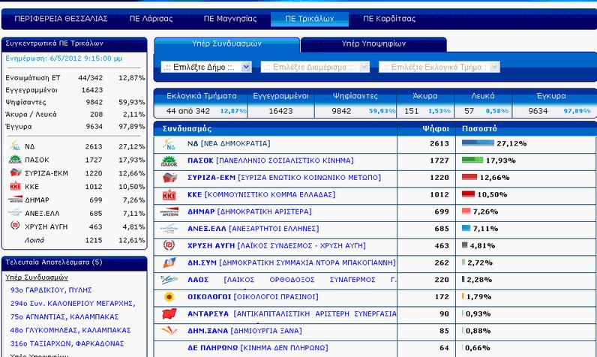The image size is (597, 357).
Task: Click the Ενημέρωση: 6/5/2012 9:15:00 μμ text
Action: click(x=64, y=58)
